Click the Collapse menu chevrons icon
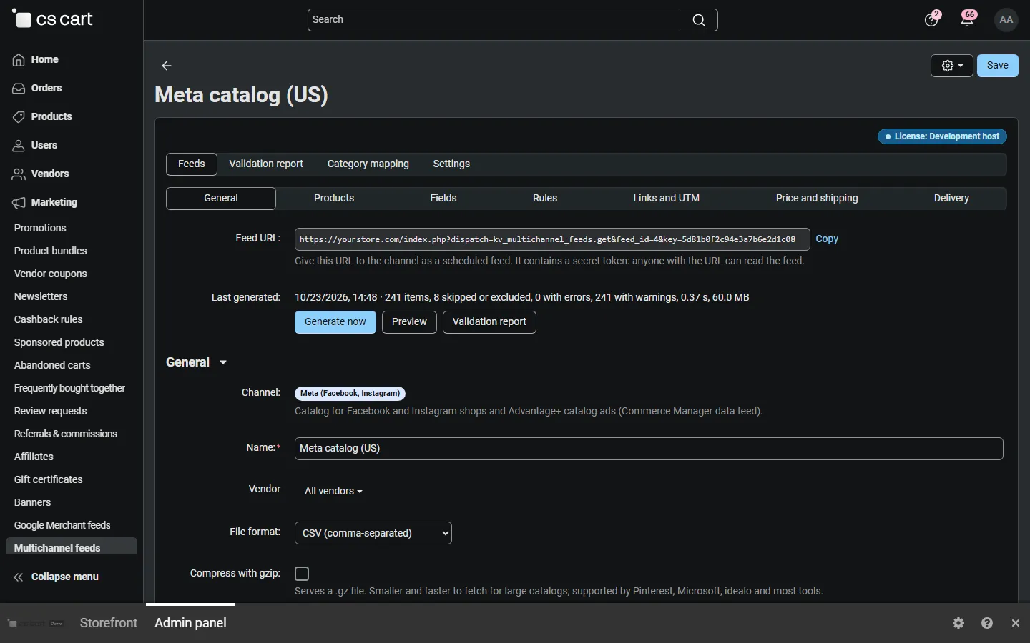 coord(19,577)
